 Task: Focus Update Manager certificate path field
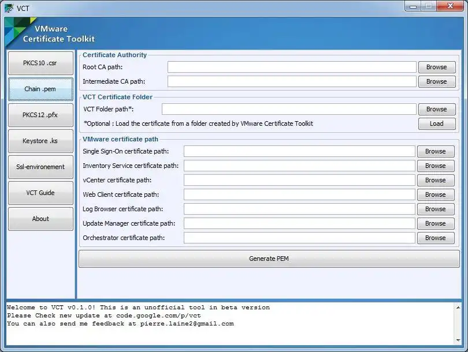[x=299, y=223]
